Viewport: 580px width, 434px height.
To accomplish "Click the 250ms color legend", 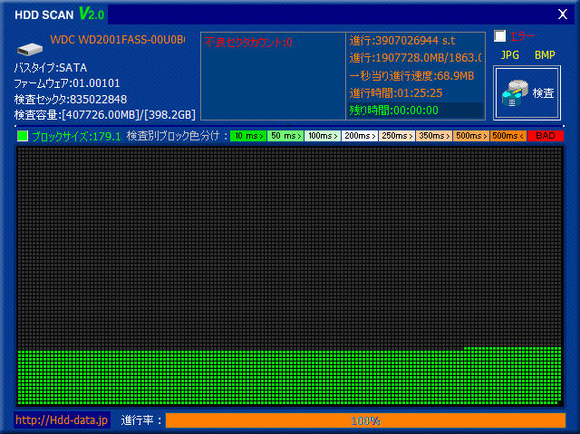I will coord(397,136).
